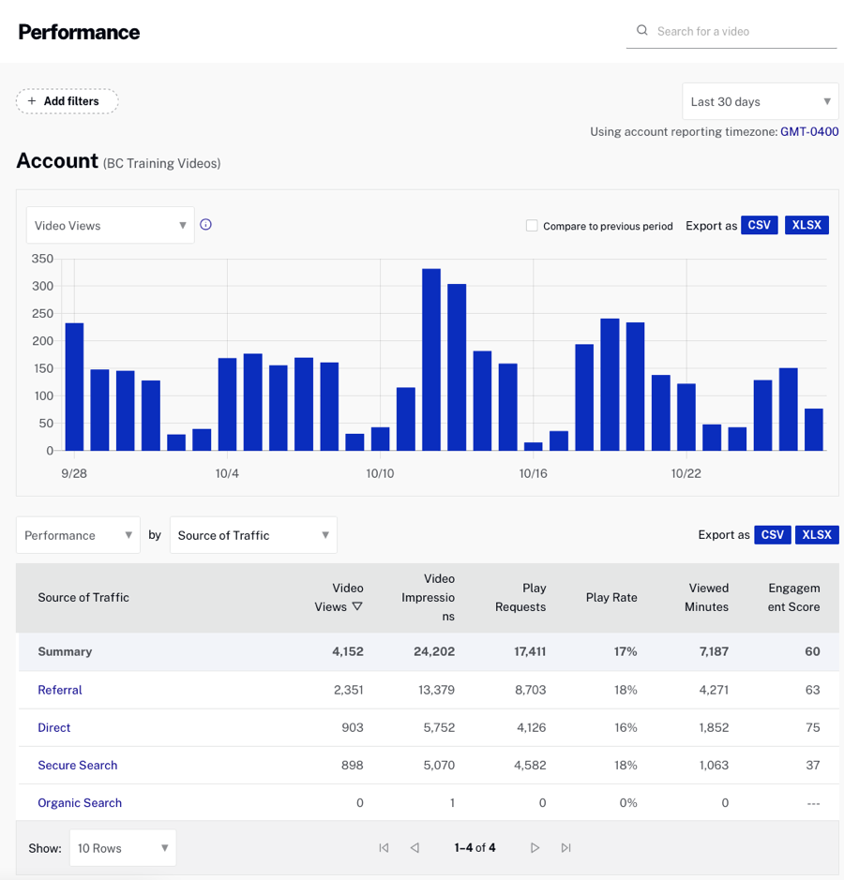Open the info tooltip beside Video Views selector
This screenshot has height=880, width=844.
point(205,225)
